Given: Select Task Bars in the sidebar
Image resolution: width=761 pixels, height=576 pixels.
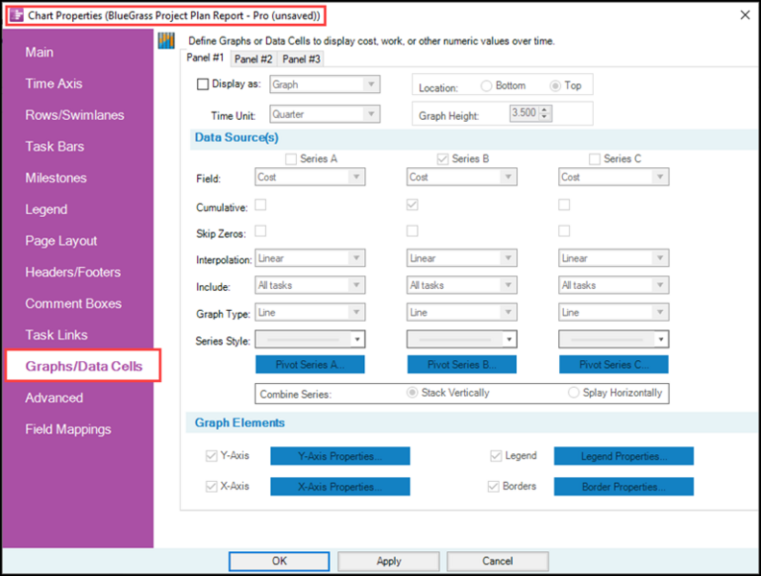Looking at the screenshot, I should pos(55,147).
